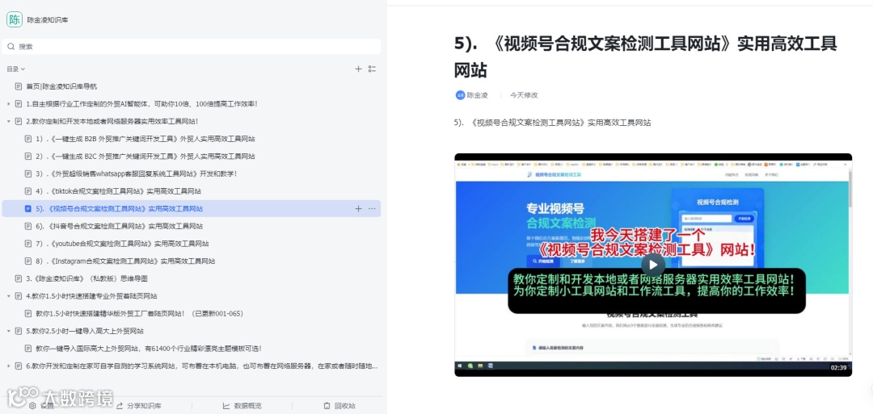Collapse section 2 教你定制和开发本地 arrow
Viewport: 873px width, 414px height.
click(8, 121)
